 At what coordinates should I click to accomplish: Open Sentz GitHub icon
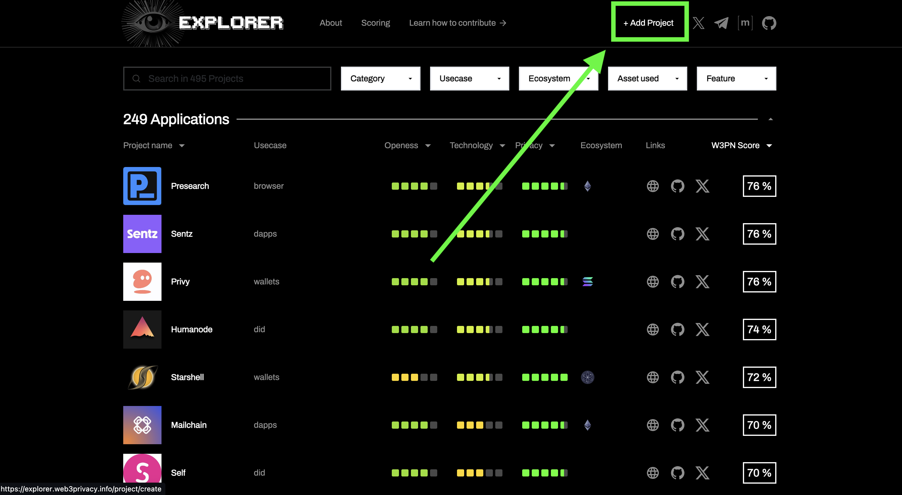coord(678,234)
